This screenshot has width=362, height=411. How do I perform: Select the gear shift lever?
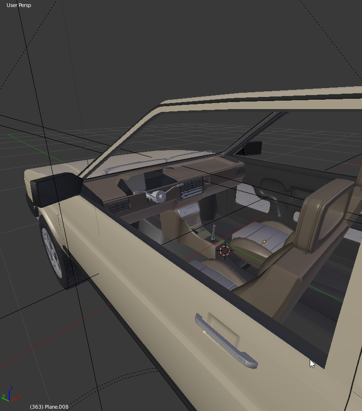214,233
